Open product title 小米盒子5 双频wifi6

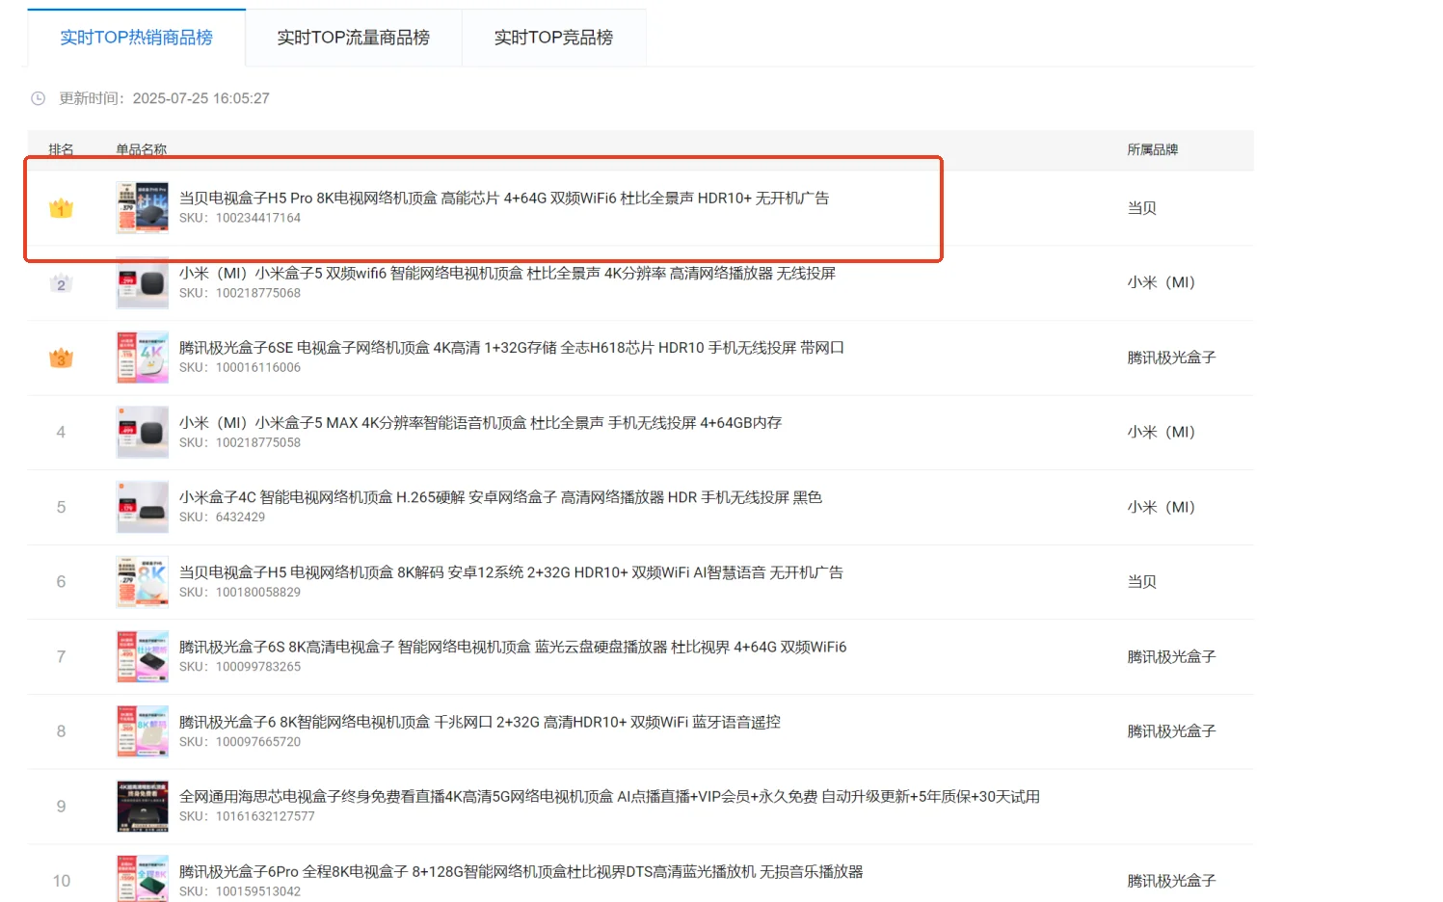507,273
